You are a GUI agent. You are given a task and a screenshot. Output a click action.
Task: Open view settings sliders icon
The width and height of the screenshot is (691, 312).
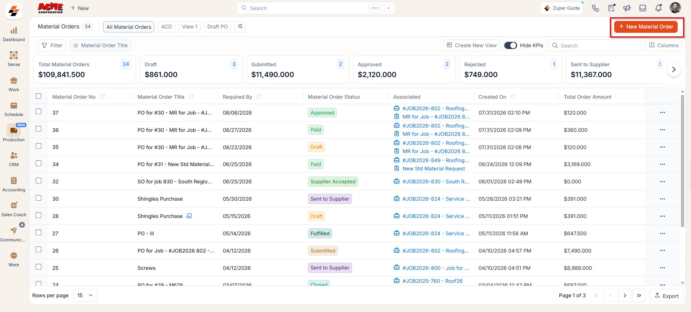tap(240, 27)
